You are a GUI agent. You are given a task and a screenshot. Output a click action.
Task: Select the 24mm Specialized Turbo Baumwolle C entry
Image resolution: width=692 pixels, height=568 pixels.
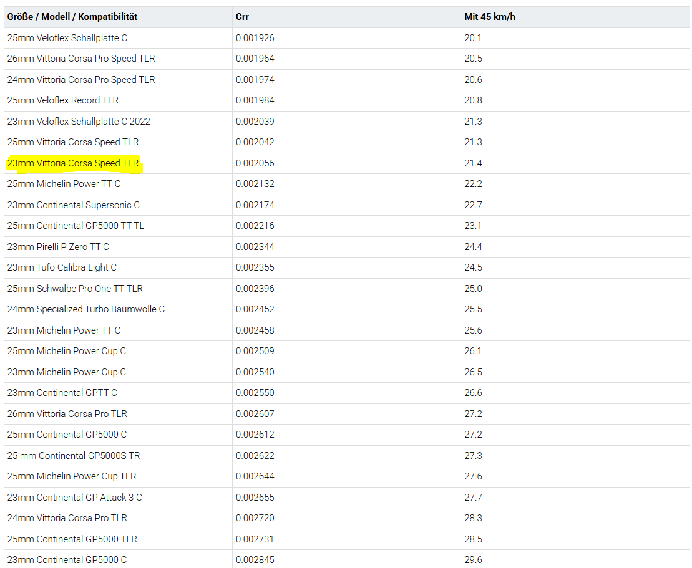tap(86, 309)
